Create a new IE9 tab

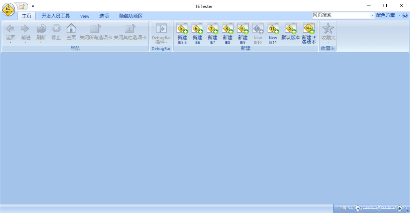coord(243,34)
